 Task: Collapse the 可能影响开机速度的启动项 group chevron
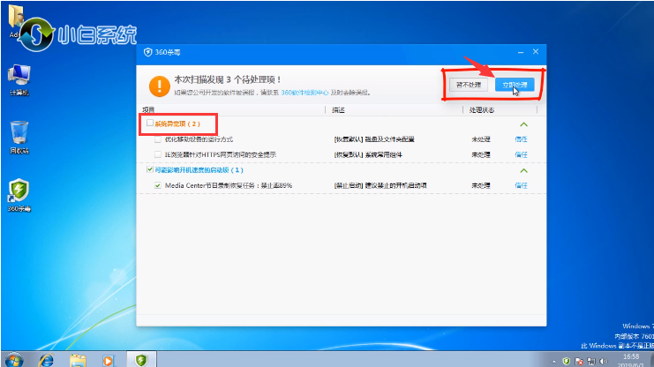pos(524,170)
